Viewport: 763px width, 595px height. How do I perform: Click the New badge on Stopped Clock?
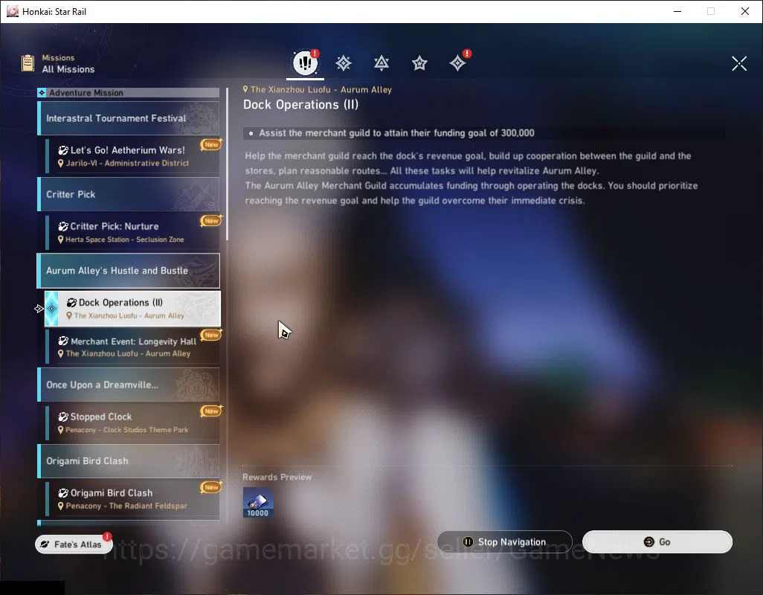[211, 411]
